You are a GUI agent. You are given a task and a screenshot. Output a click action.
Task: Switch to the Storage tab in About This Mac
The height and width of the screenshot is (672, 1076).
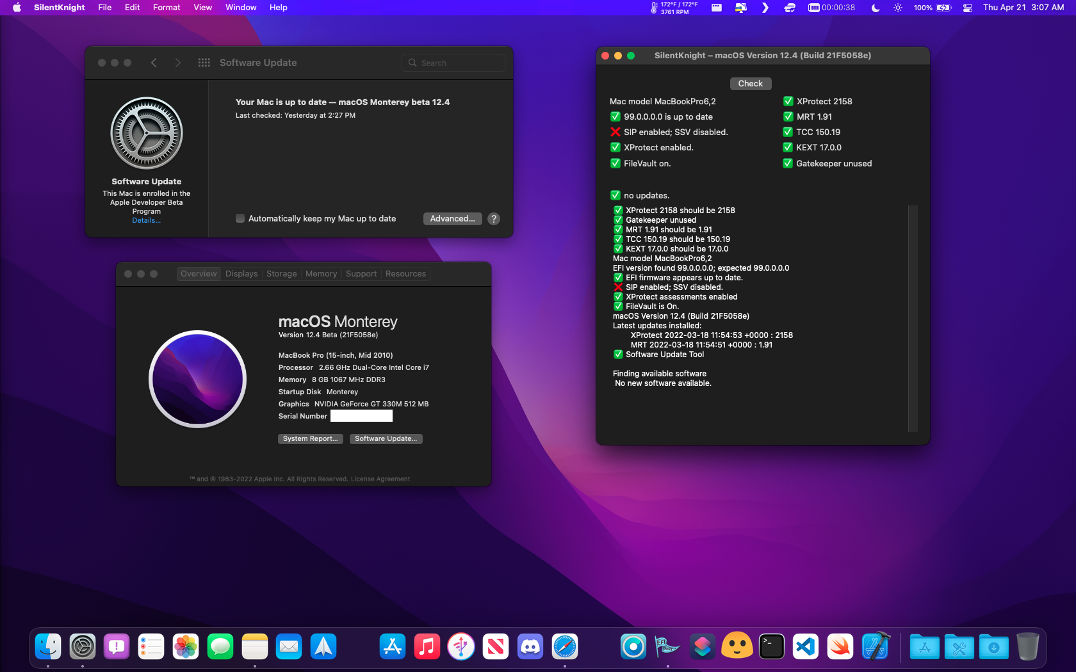pyautogui.click(x=282, y=274)
